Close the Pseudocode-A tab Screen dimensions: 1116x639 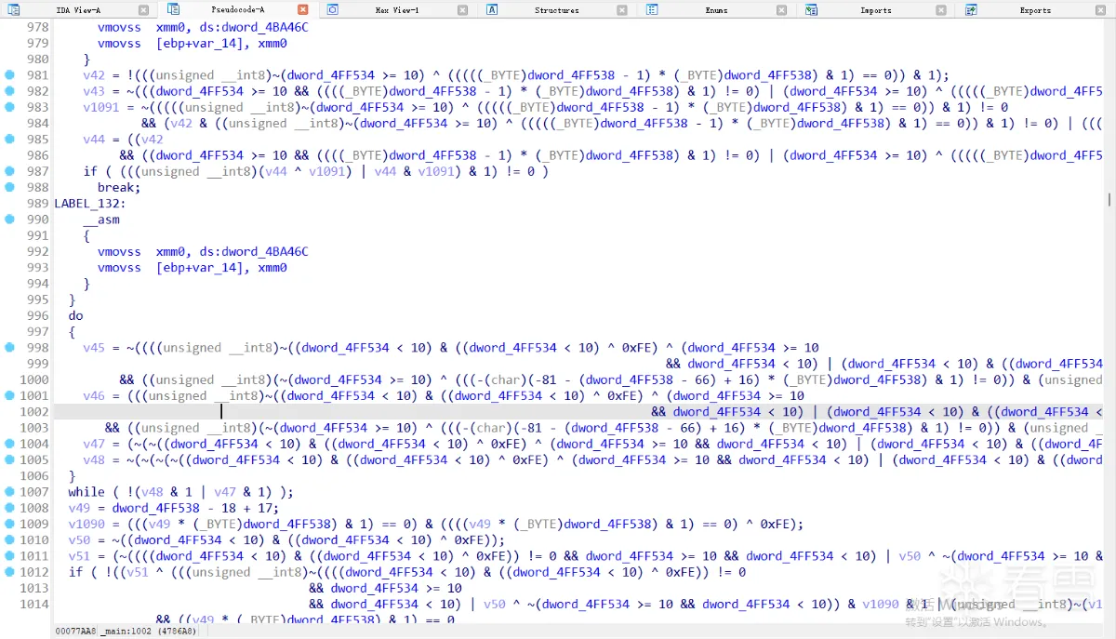[303, 10]
